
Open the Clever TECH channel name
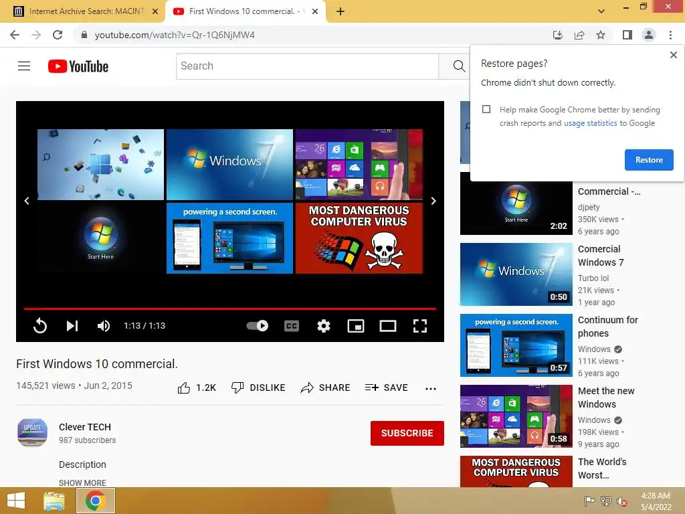85,427
